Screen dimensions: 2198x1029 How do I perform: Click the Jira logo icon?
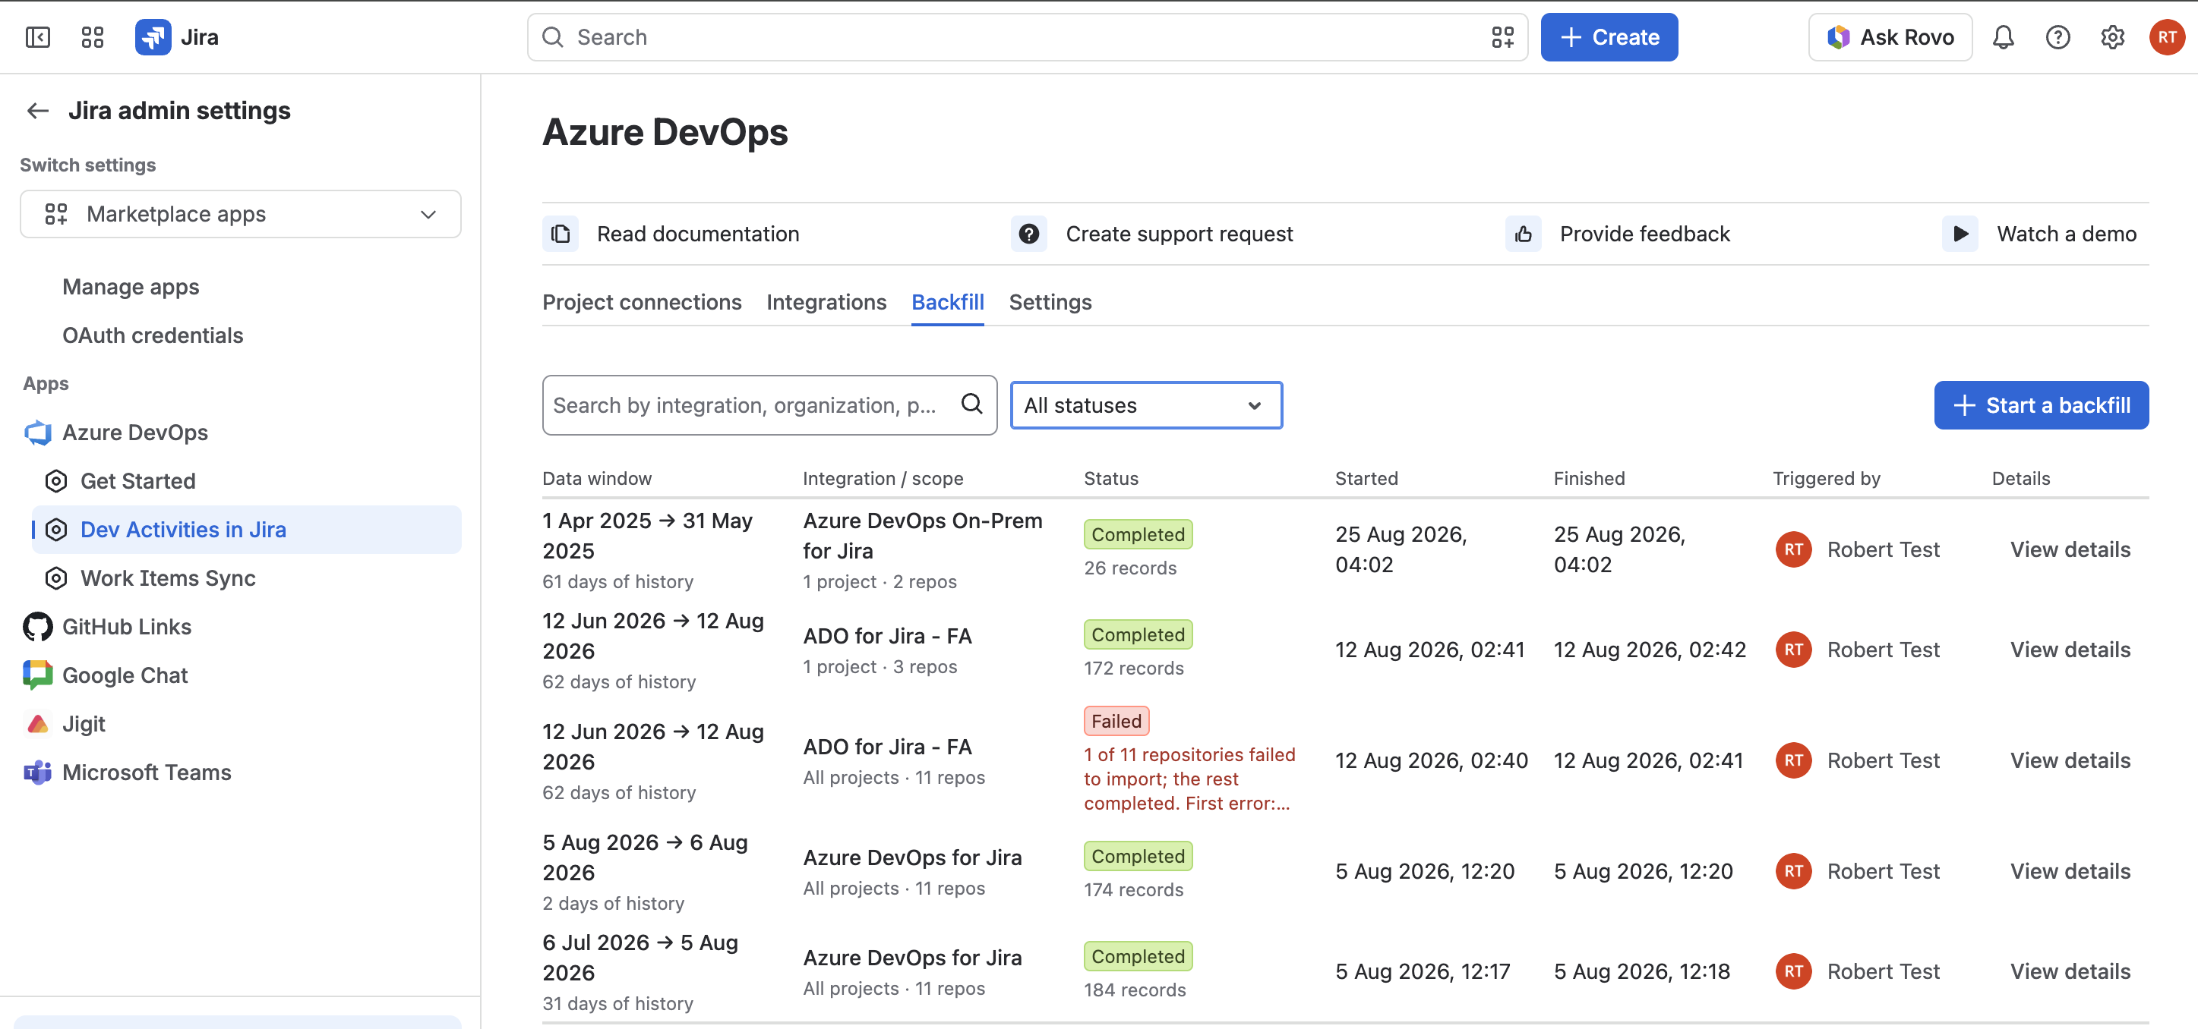pos(153,37)
